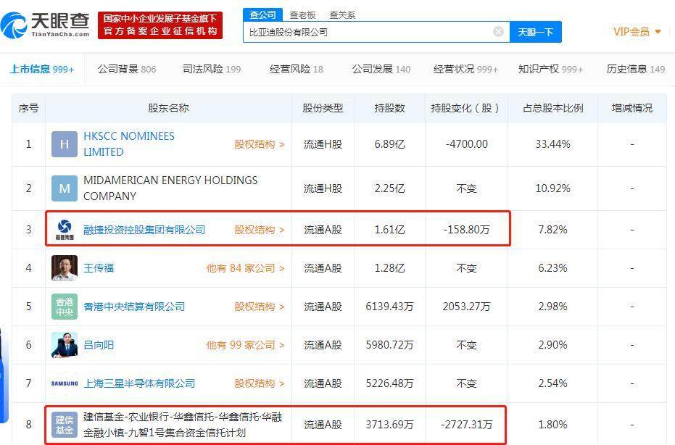Click the 10.92% share percentage
The image size is (675, 445).
(x=552, y=188)
